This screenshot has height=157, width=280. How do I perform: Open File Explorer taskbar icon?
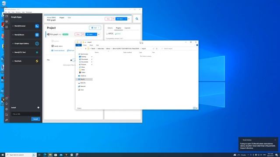coord(50,155)
